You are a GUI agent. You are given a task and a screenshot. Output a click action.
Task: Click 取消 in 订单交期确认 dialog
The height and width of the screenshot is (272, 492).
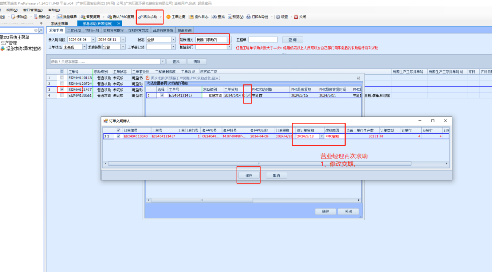tap(276, 175)
